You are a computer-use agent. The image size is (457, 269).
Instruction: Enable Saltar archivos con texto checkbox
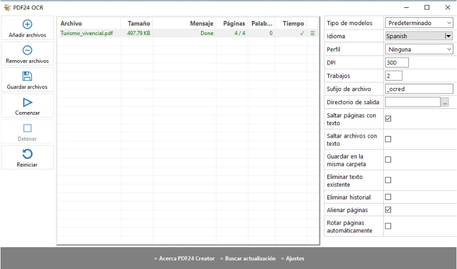388,139
